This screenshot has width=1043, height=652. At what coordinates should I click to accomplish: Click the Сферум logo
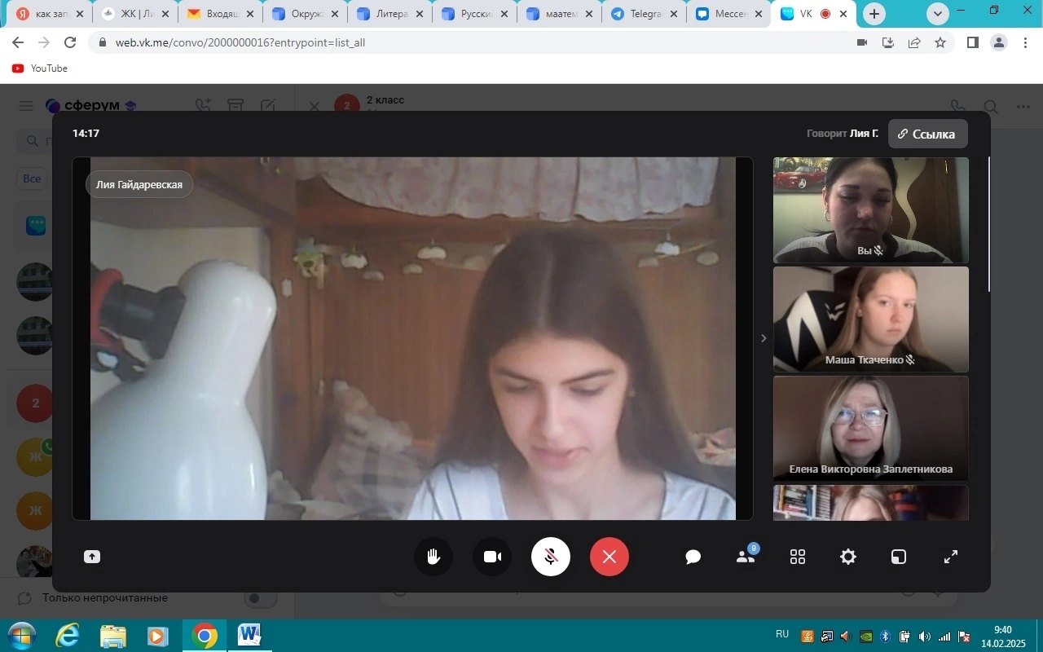tap(91, 106)
